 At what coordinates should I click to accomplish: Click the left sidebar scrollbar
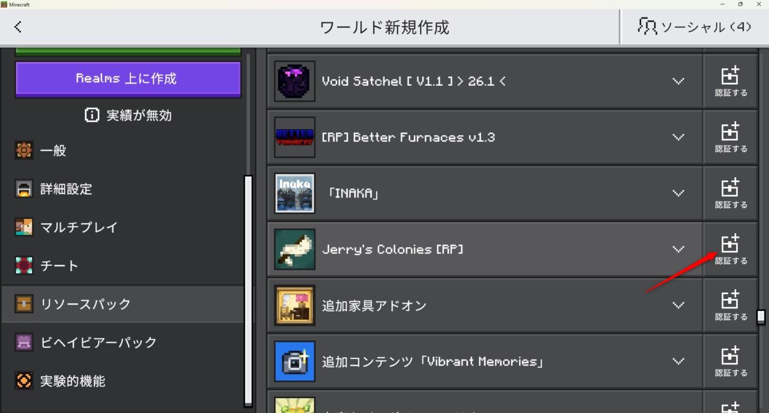pos(248,291)
